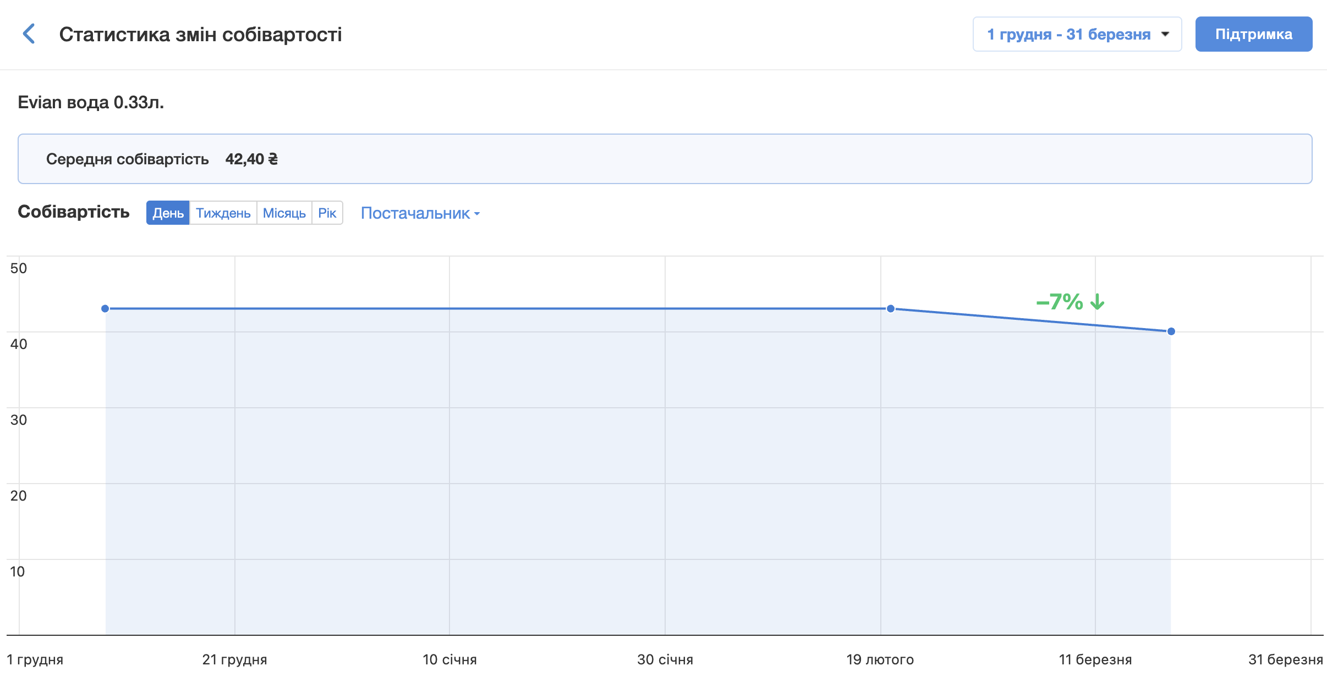Switch to the Місяць period tab
Image resolution: width=1327 pixels, height=699 pixels.
284,213
